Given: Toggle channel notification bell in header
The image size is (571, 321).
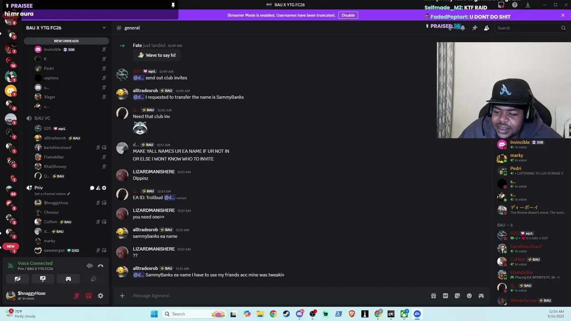Looking at the screenshot, I should [463, 28].
